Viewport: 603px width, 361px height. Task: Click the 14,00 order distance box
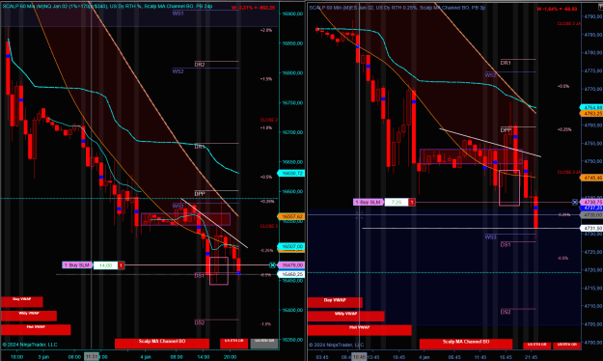click(105, 265)
